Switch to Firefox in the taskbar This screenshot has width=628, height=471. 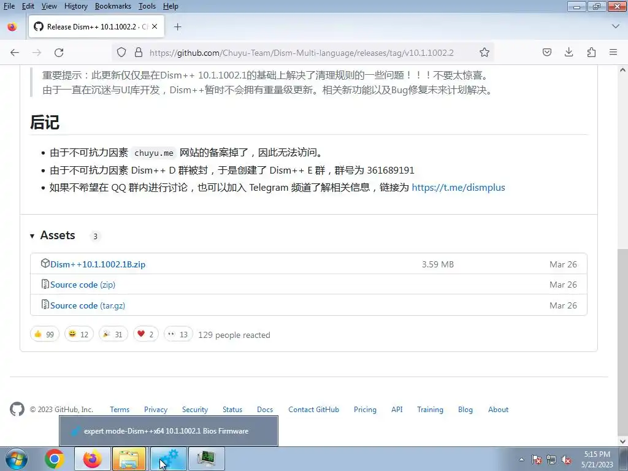92,459
